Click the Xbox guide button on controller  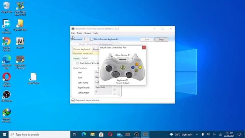(x=122, y=67)
